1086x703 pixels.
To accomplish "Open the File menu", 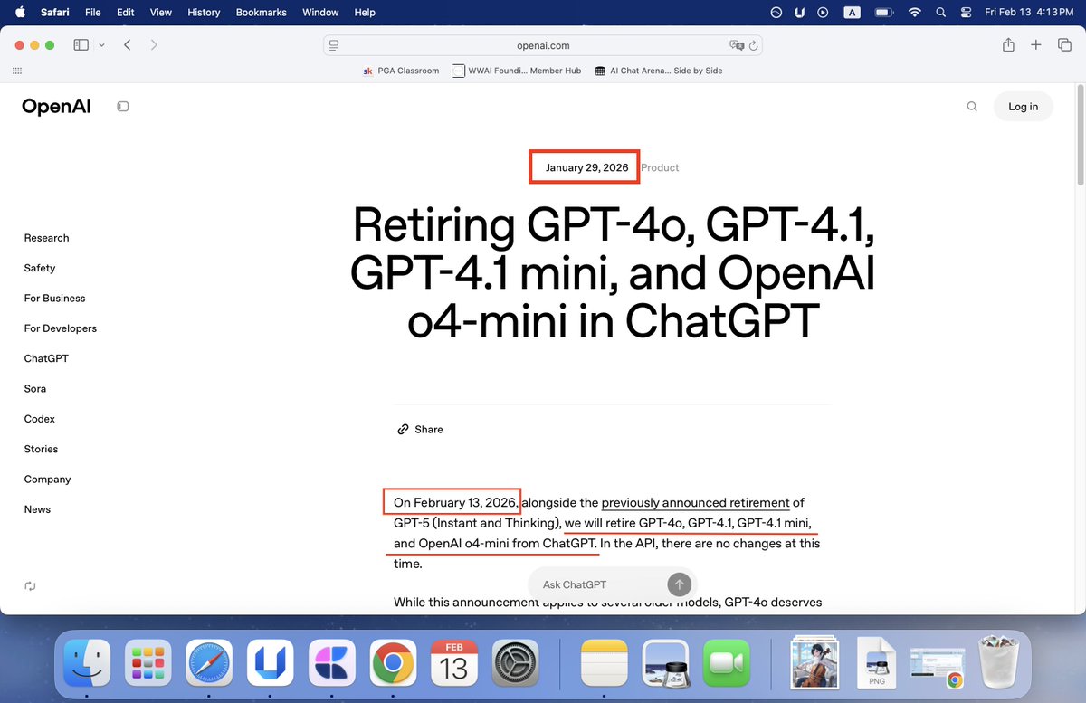I will tap(93, 13).
